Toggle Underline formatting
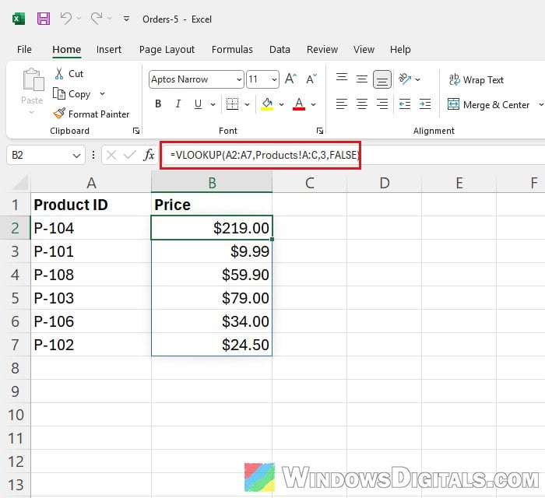This screenshot has height=498, width=545. tap(198, 103)
